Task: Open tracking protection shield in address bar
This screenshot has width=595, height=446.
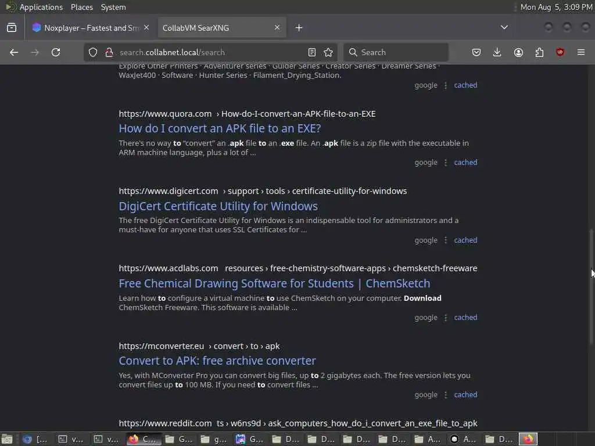Action: [x=93, y=52]
